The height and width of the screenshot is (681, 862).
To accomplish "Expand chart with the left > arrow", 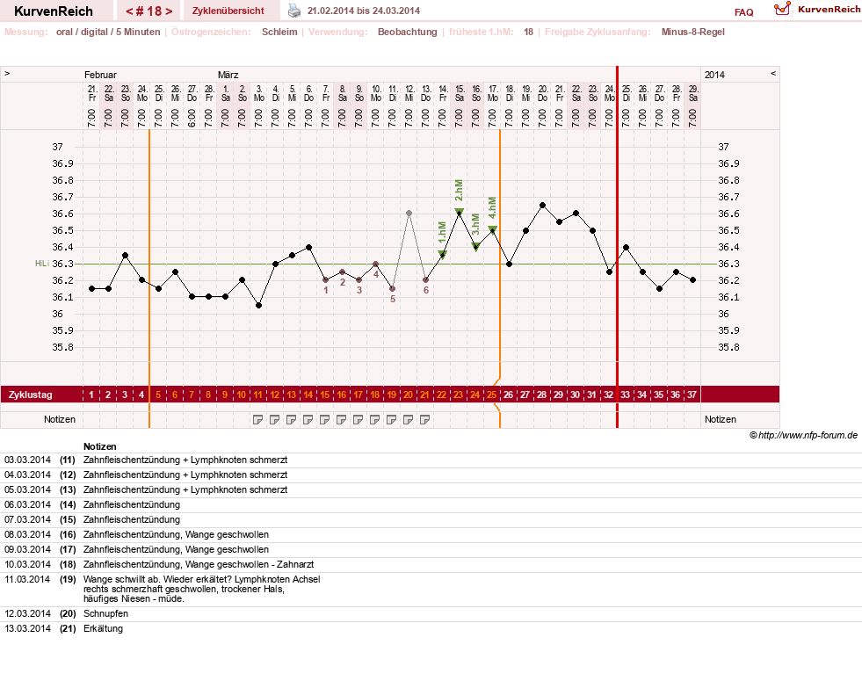I will point(7,73).
